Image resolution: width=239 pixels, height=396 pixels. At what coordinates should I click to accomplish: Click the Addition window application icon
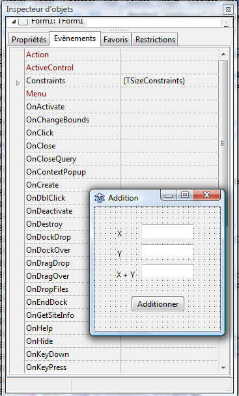coord(99,198)
